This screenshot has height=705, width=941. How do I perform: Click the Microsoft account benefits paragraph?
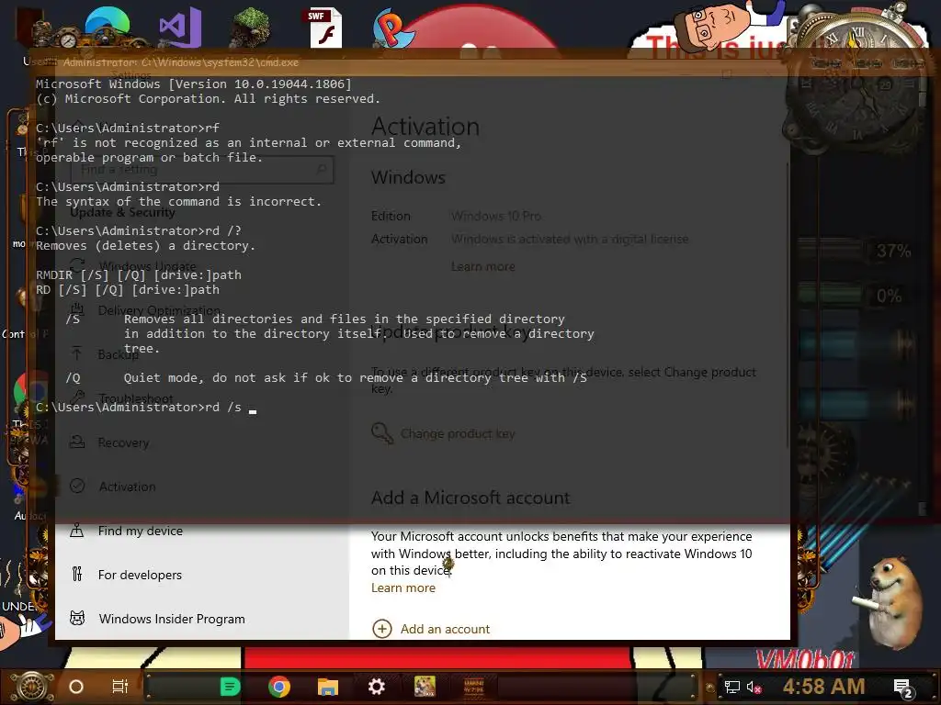(x=561, y=554)
